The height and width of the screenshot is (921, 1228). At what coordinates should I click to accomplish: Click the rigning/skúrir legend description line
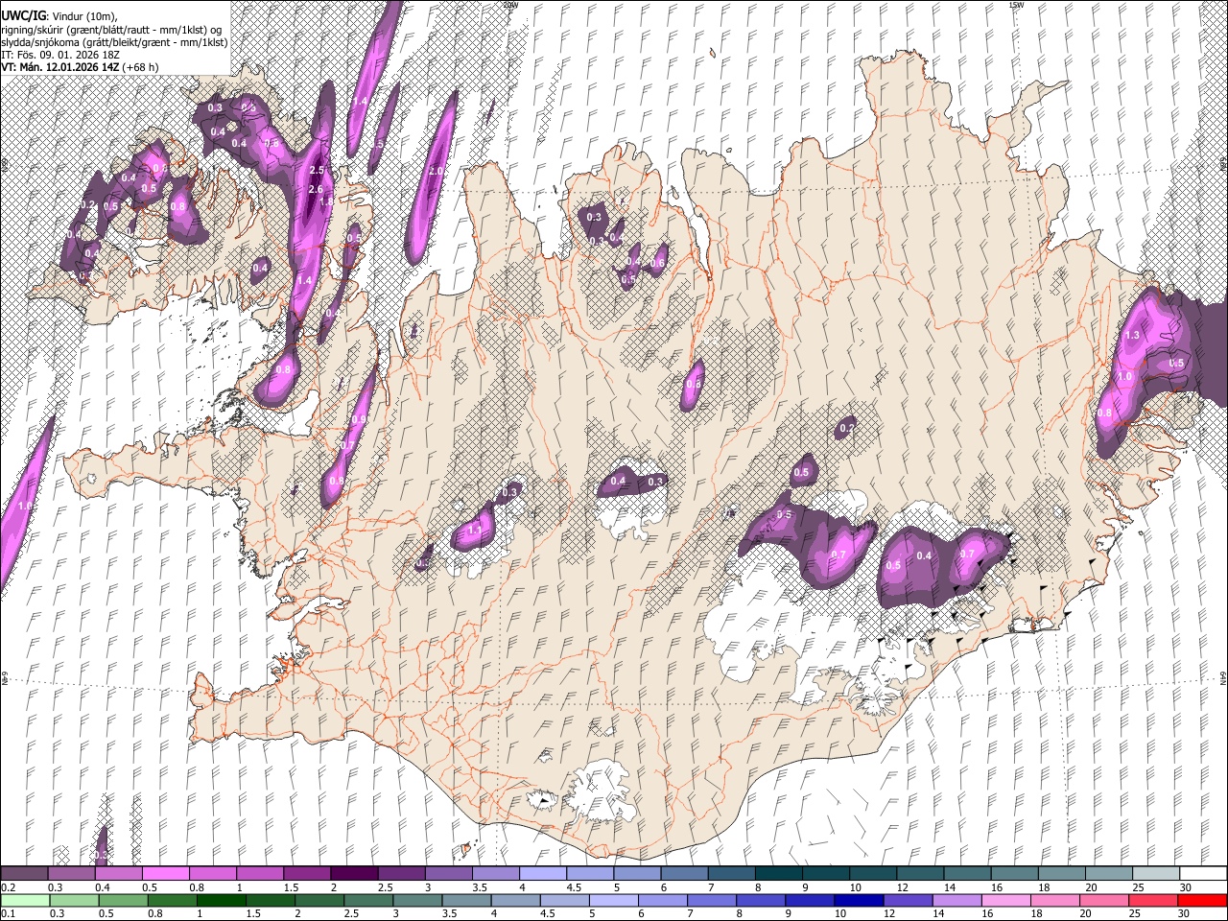[x=113, y=30]
